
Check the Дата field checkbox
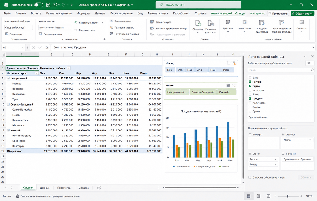(250, 77)
